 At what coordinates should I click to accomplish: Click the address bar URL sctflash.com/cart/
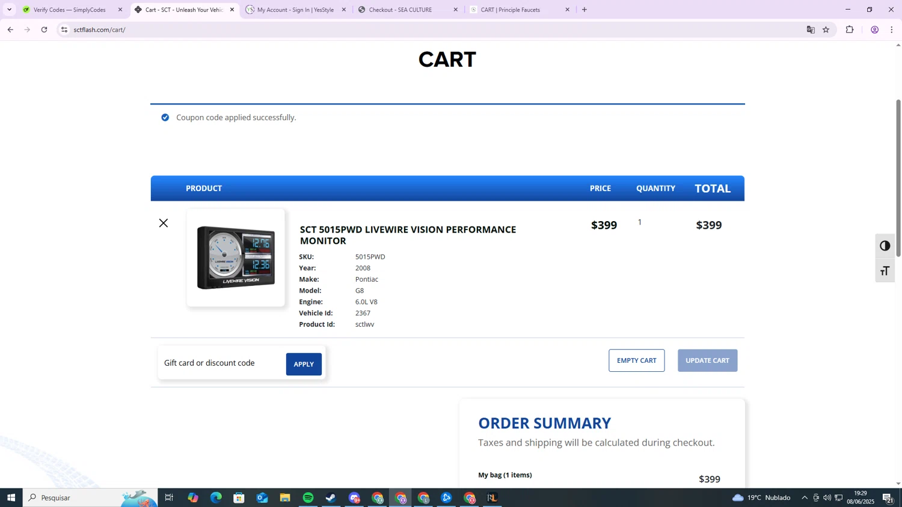click(x=100, y=30)
